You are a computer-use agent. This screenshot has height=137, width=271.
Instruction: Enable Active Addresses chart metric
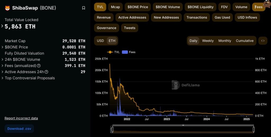132,17
